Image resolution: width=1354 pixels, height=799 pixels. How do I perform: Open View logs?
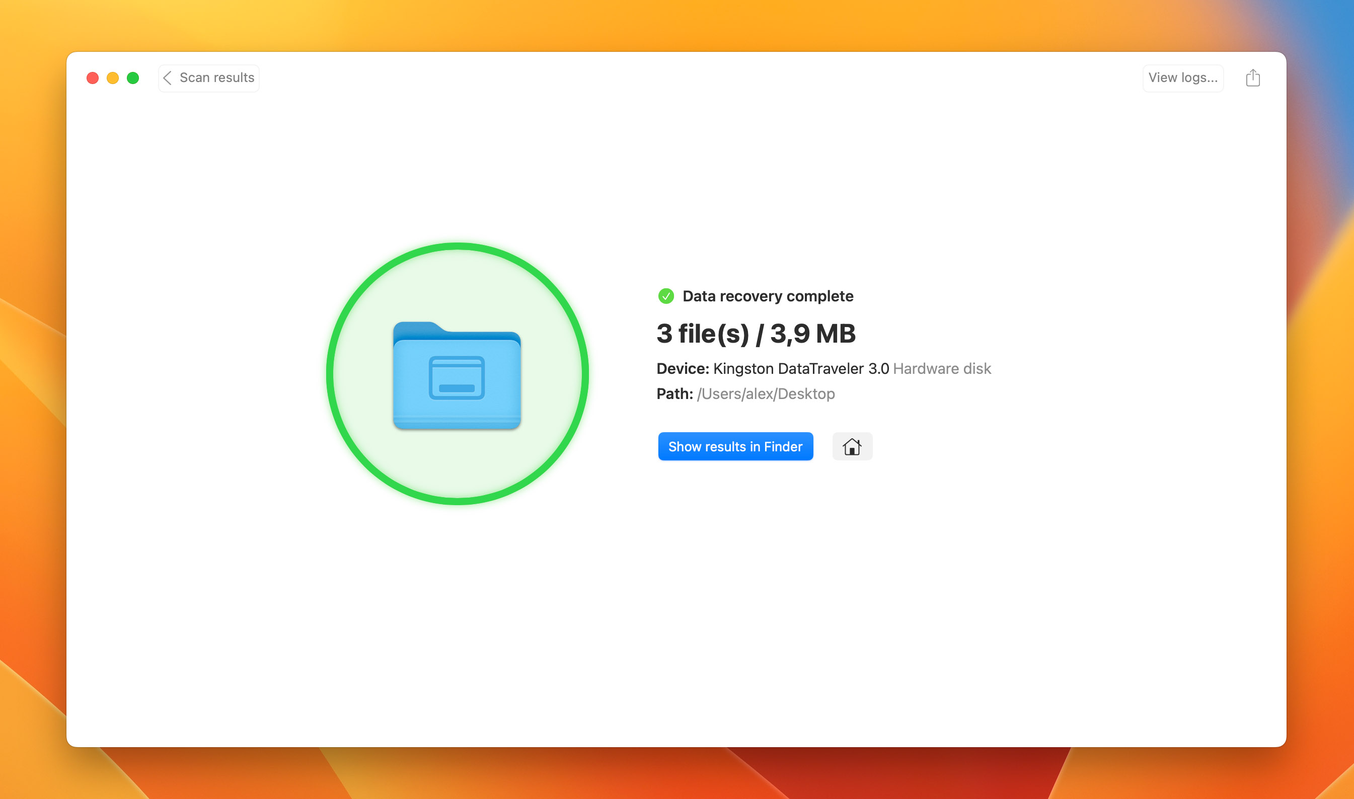(x=1183, y=78)
